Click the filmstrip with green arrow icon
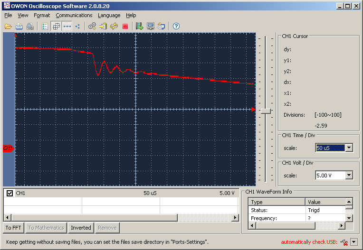Image resolution: width=363 pixels, height=250 pixels. click(x=139, y=27)
